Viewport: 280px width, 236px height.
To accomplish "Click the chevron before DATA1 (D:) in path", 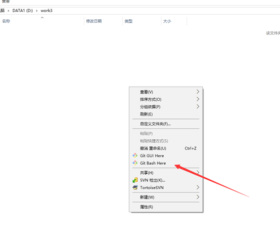I will [x=9, y=11].
